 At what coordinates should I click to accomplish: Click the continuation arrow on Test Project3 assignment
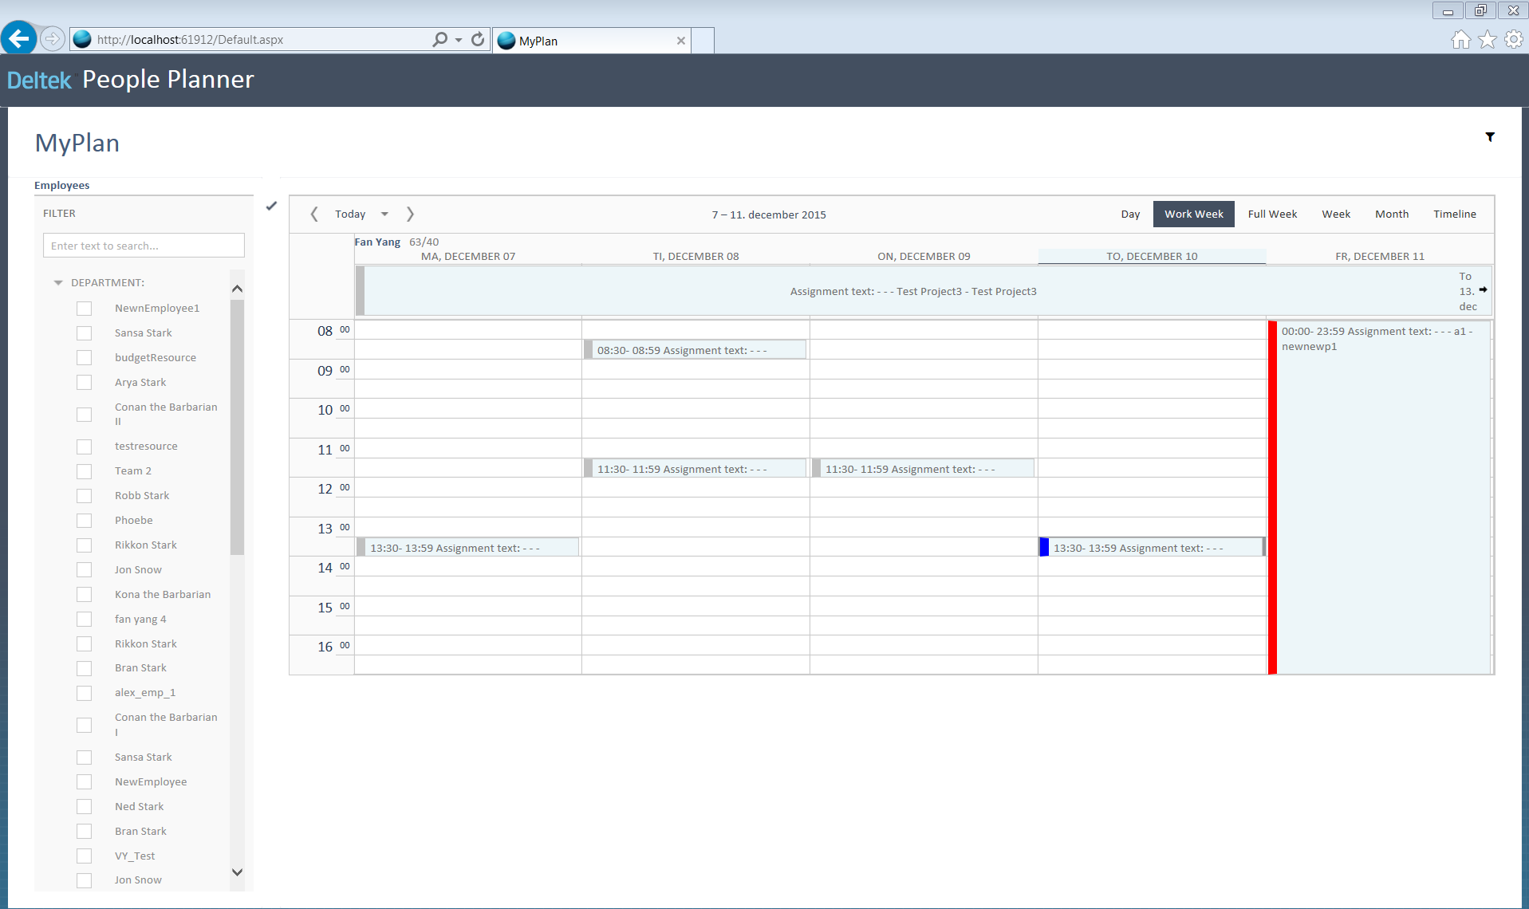1483,289
